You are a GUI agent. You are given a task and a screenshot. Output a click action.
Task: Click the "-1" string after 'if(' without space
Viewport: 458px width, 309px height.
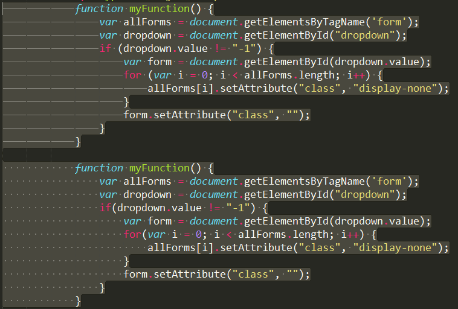click(238, 208)
